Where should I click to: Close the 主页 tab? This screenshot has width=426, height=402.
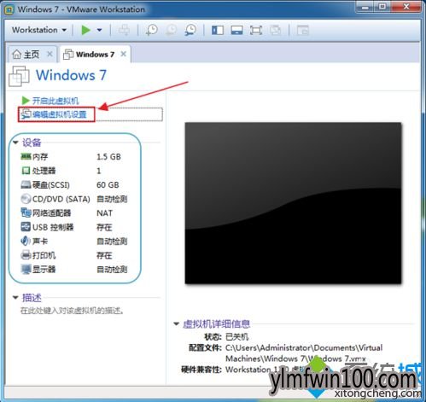[x=50, y=54]
